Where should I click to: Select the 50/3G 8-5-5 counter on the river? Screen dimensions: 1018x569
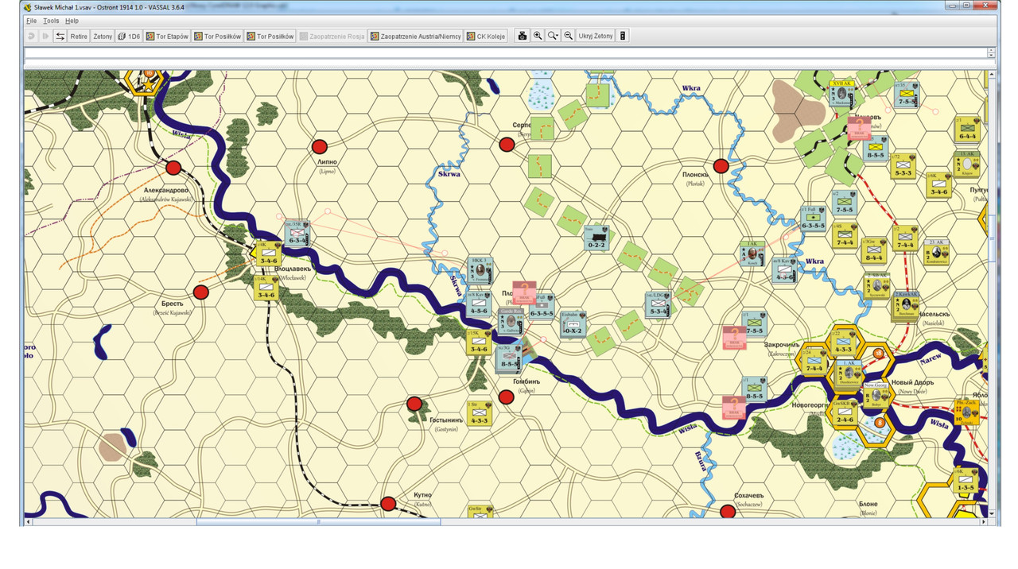(x=508, y=358)
